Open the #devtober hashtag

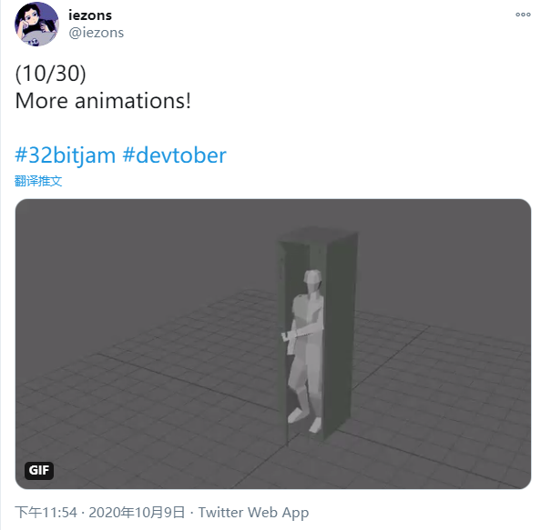coord(174,155)
